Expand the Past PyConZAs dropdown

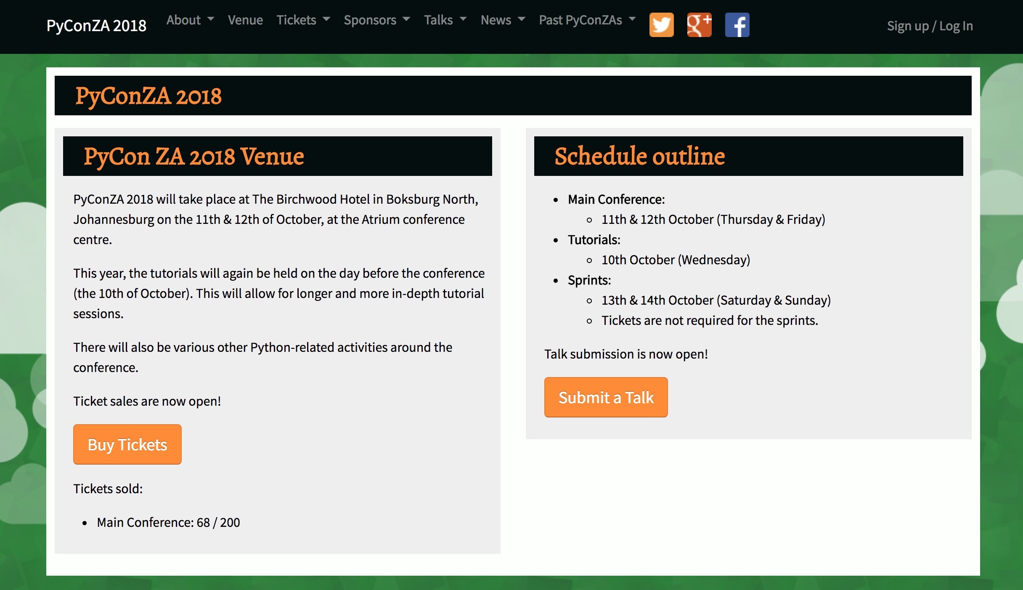click(587, 20)
